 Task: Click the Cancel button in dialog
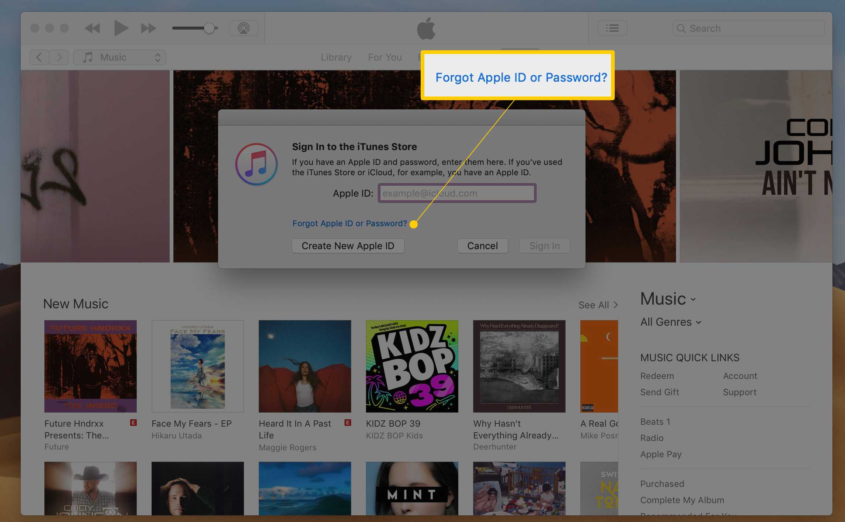click(x=483, y=245)
